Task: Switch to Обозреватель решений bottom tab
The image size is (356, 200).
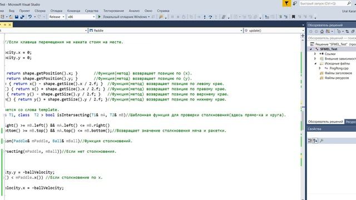Action: 325,122
